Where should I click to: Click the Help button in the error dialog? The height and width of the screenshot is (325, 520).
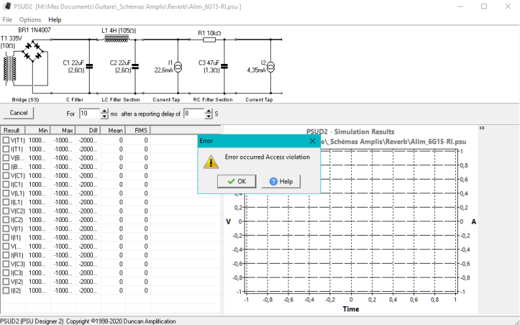(281, 181)
